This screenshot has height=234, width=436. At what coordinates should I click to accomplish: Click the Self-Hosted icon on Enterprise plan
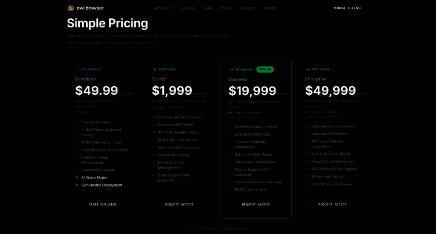[x=307, y=69]
